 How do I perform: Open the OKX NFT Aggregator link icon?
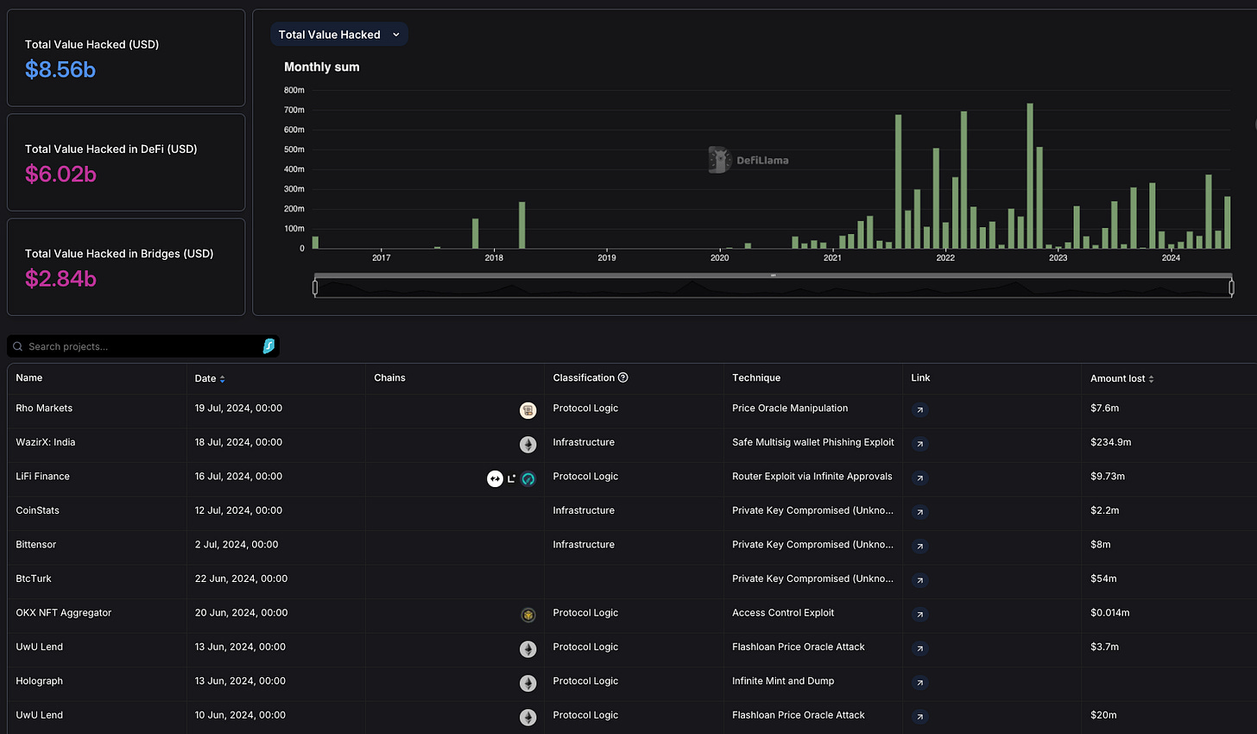pyautogui.click(x=920, y=615)
